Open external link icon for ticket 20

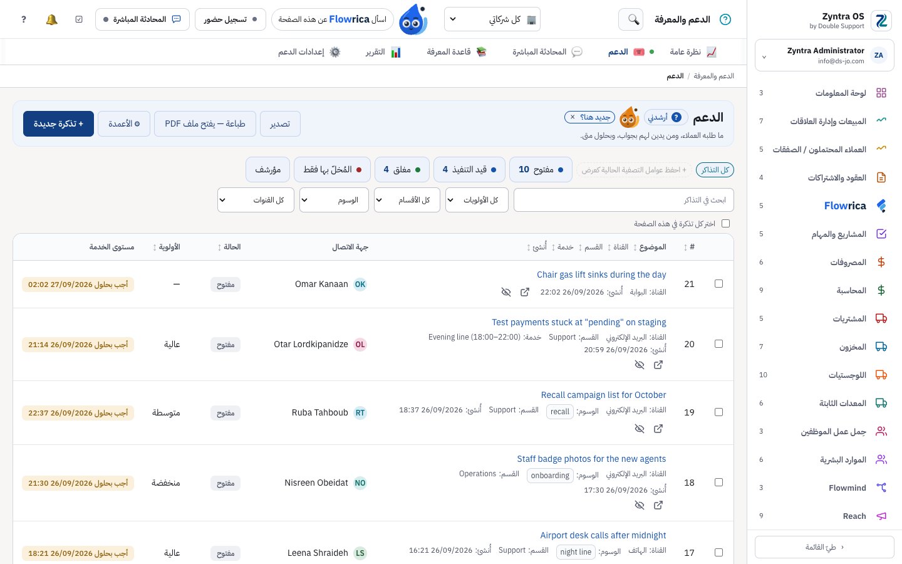click(658, 365)
